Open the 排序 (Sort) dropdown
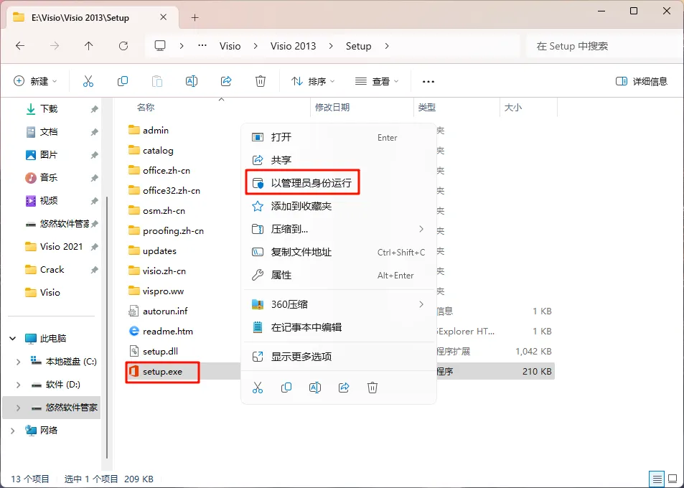The width and height of the screenshot is (684, 488). click(313, 81)
